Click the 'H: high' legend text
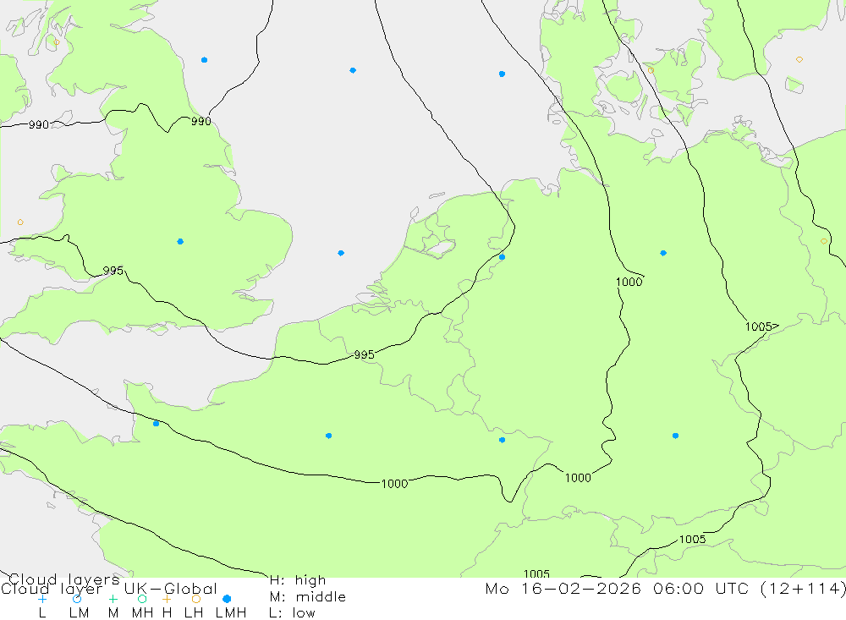Viewport: 846px width, 620px height. point(298,580)
